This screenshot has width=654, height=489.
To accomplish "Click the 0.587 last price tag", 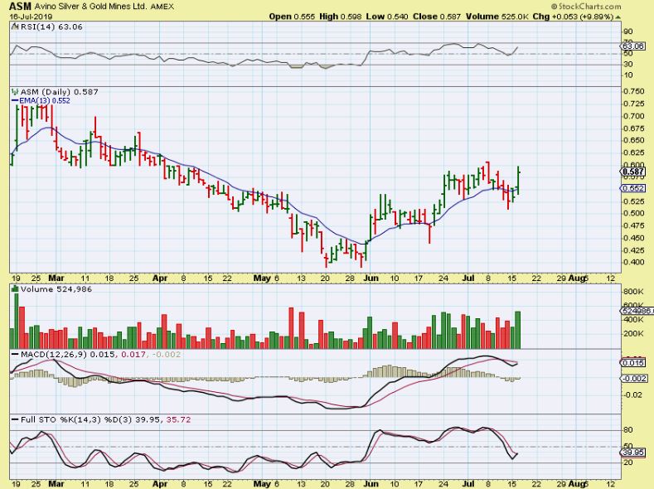I will pos(632,172).
